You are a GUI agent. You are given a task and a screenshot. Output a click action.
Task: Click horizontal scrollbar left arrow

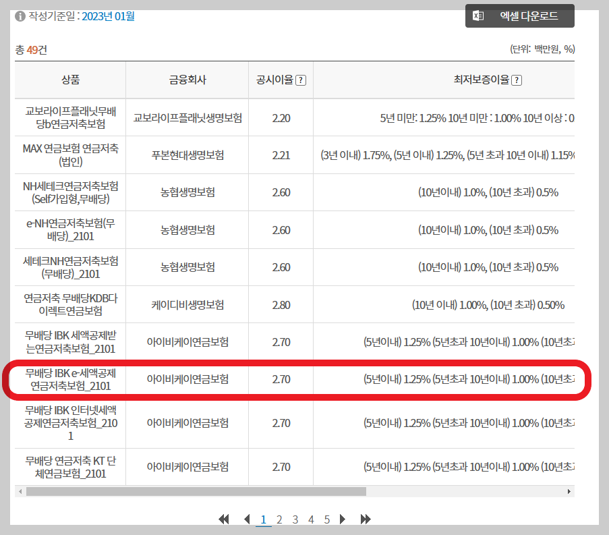pos(20,492)
